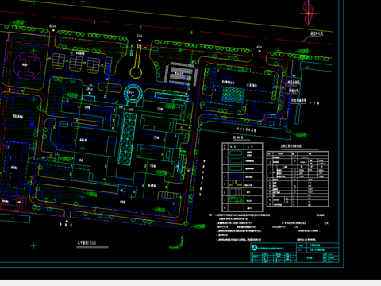
Task: Click the green diamond-pattern hatched square
Action: point(233,94)
